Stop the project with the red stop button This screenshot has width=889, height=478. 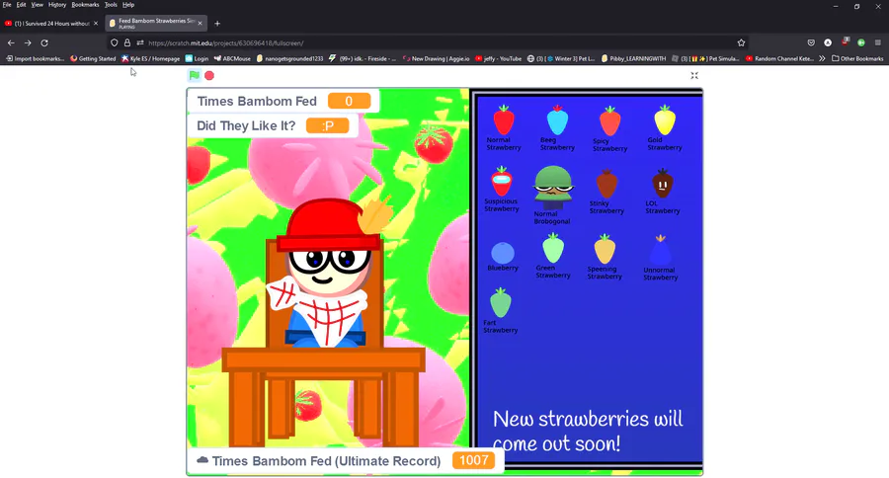pos(209,75)
